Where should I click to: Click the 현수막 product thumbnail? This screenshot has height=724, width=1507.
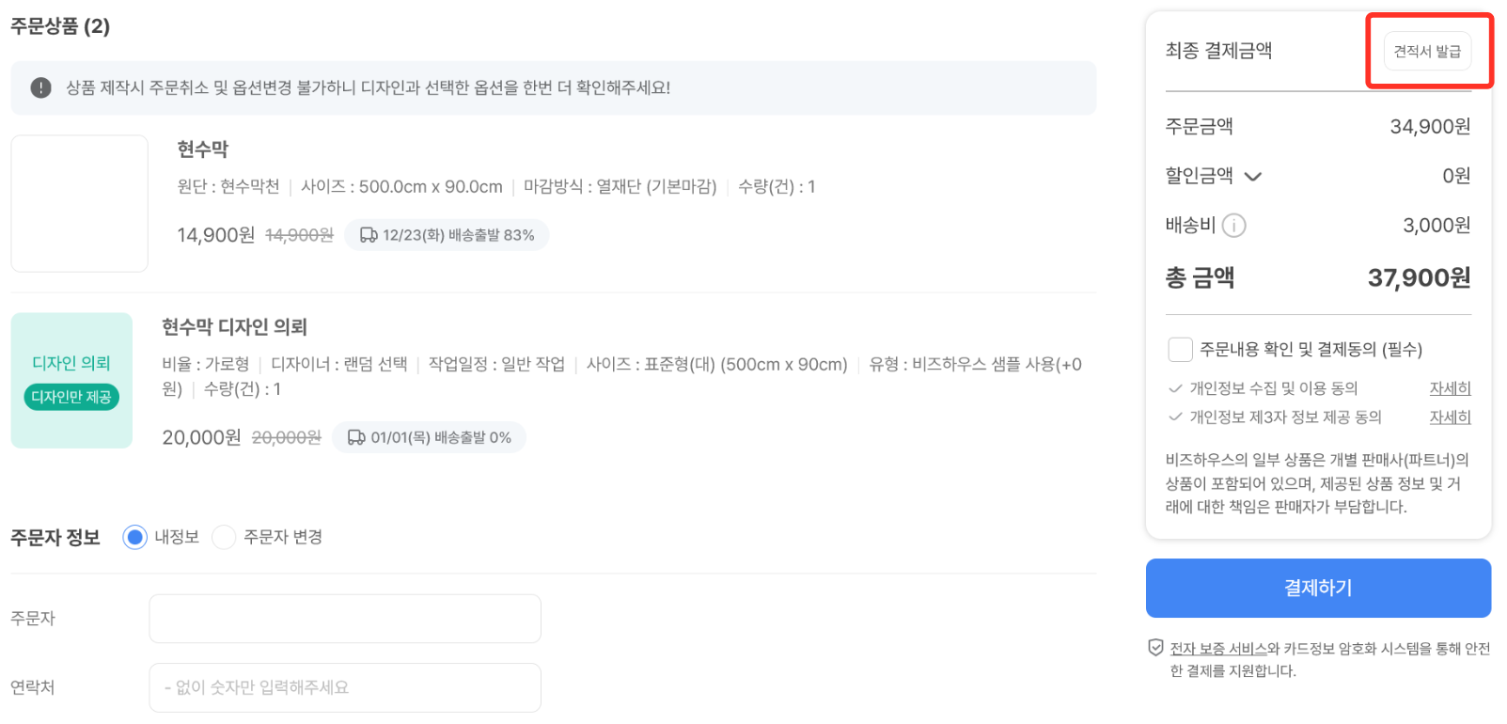80,203
